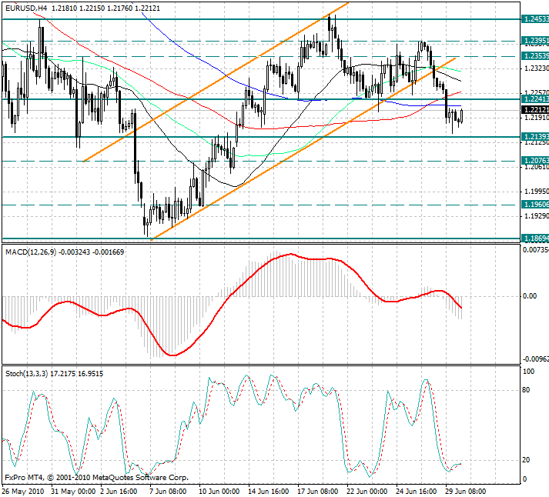Click the 20 level on Stochastic scale
Image resolution: width=549 pixels, height=497 pixels.
pyautogui.click(x=527, y=459)
